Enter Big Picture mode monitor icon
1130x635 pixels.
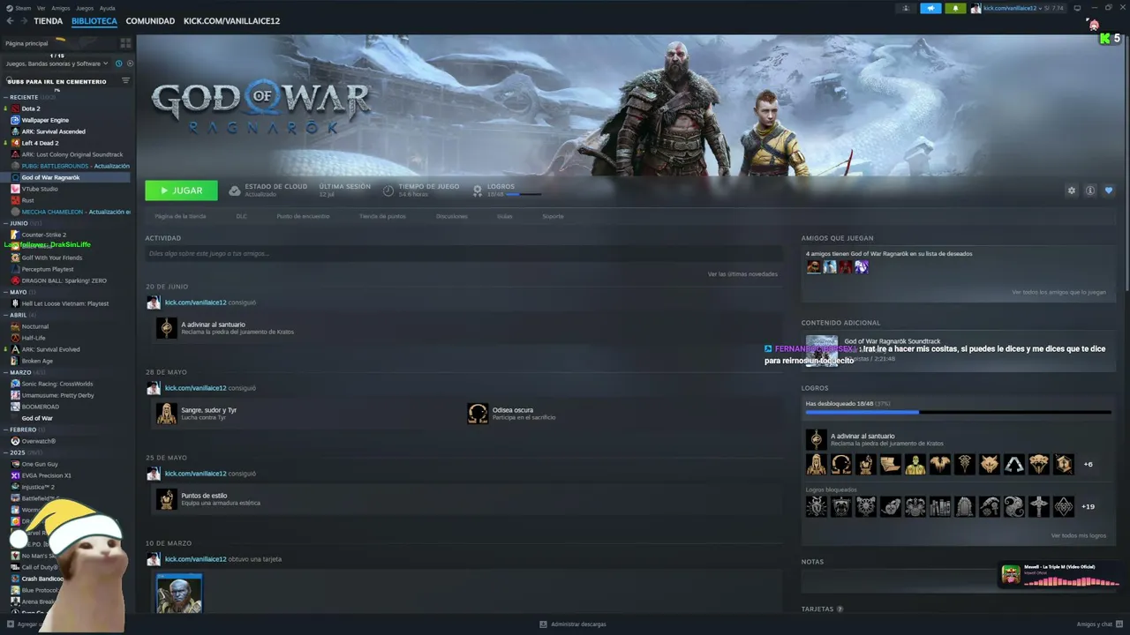[1077, 8]
